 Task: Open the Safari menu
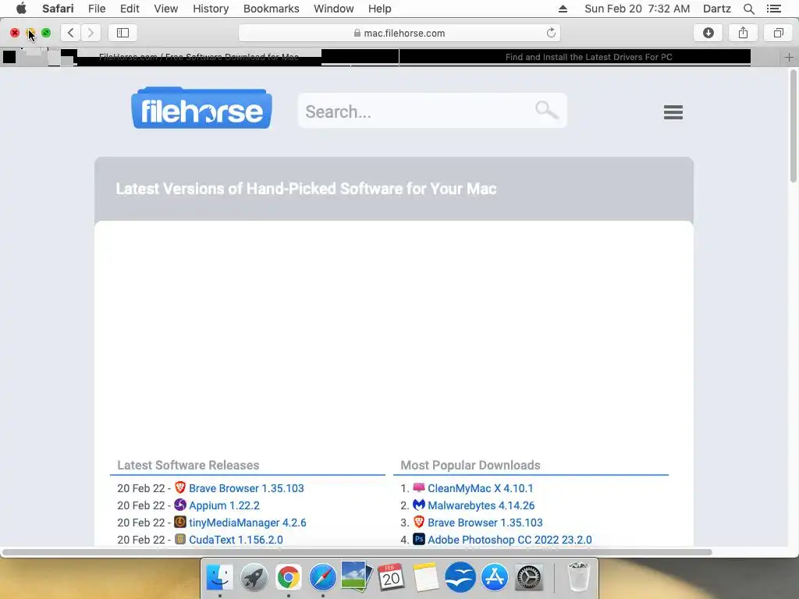tap(58, 9)
